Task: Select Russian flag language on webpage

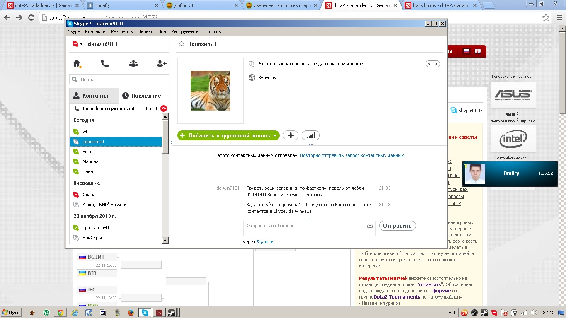Action: coord(466,51)
